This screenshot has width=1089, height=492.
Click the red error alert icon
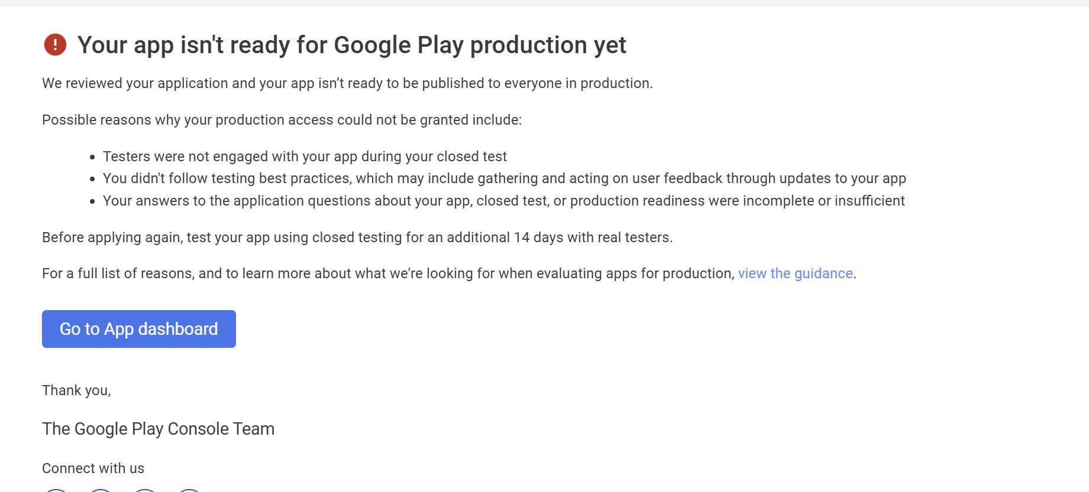pos(55,45)
